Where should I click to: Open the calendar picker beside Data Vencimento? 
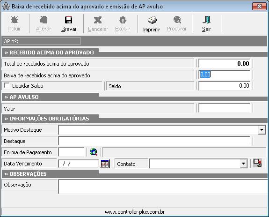point(105,164)
